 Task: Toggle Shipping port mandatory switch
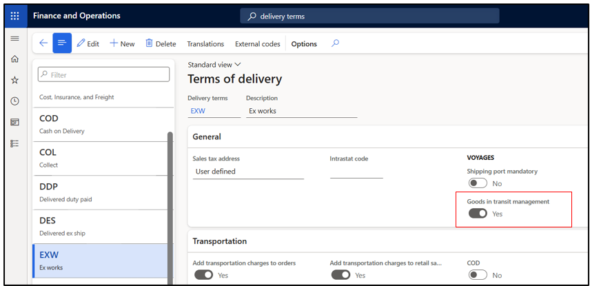click(478, 183)
